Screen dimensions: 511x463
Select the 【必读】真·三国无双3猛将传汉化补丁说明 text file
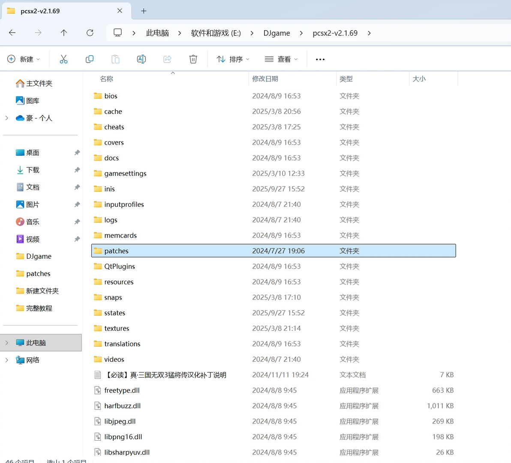coord(274,375)
